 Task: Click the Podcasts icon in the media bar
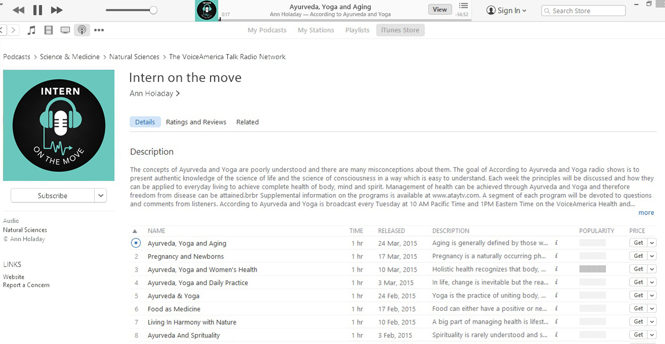coord(82,30)
